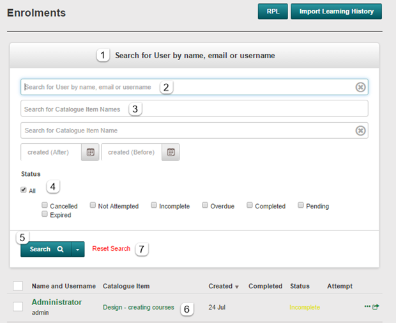Image resolution: width=396 pixels, height=323 pixels.
Task: Select the Administrator row checkbox
Action: [x=18, y=307]
